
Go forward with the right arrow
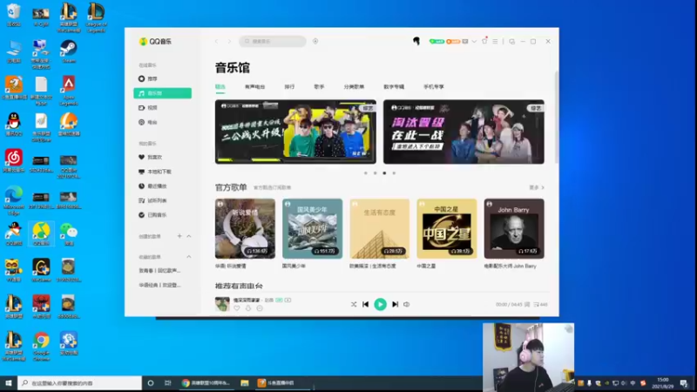click(229, 41)
